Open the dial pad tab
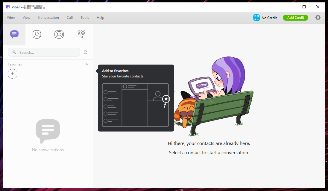Viewport: 328px width, 191px height. (82, 34)
